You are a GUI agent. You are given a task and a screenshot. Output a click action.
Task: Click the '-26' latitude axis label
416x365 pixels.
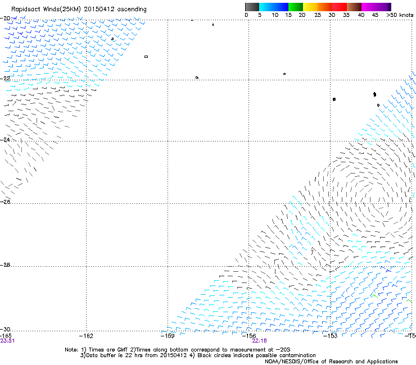[x=5, y=202]
